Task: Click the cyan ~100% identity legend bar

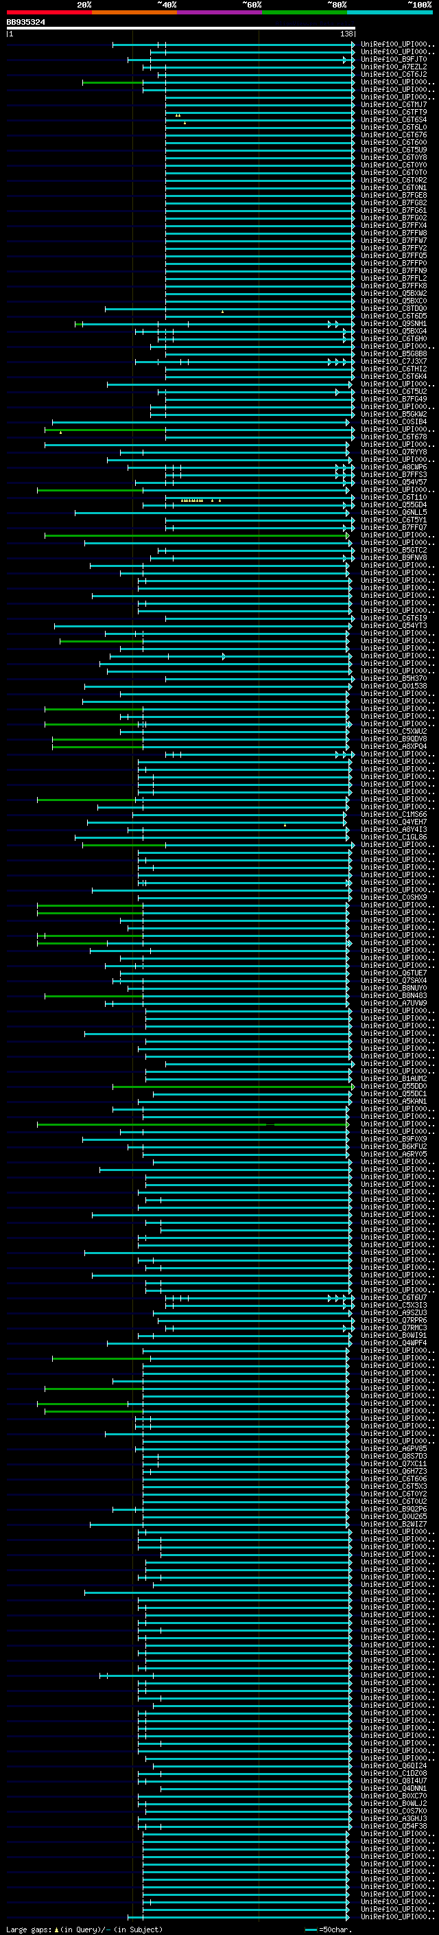Action: [390, 12]
